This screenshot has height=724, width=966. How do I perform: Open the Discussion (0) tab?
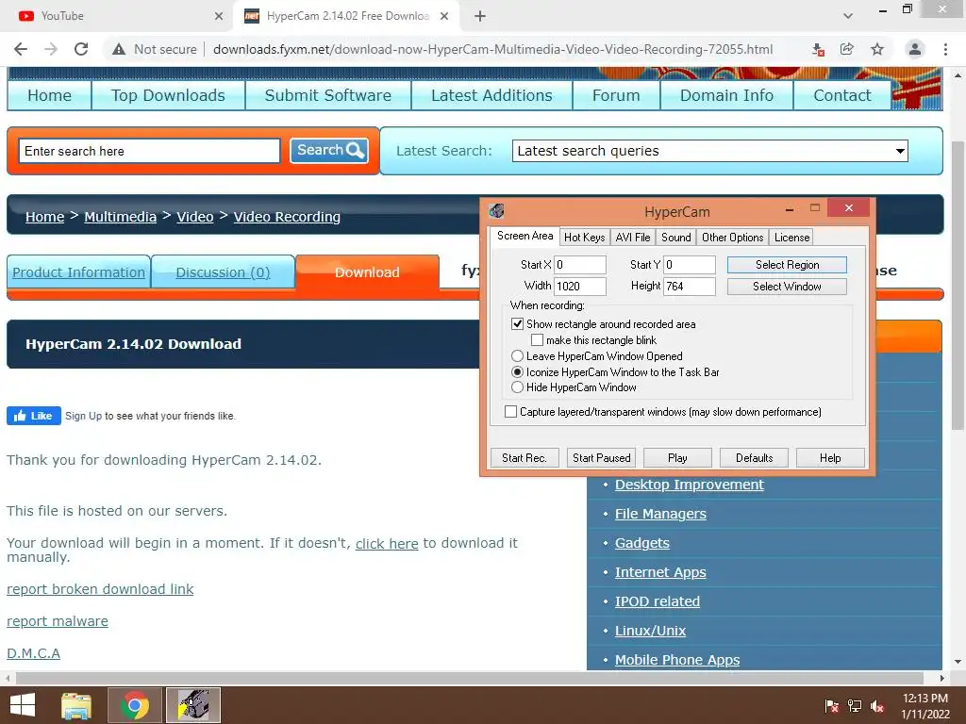click(x=223, y=272)
